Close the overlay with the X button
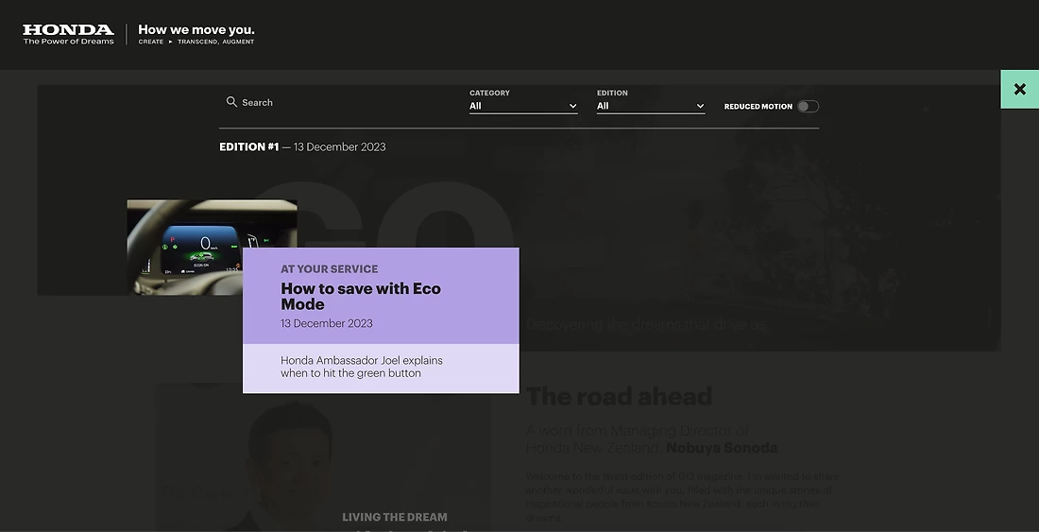 tap(1019, 89)
